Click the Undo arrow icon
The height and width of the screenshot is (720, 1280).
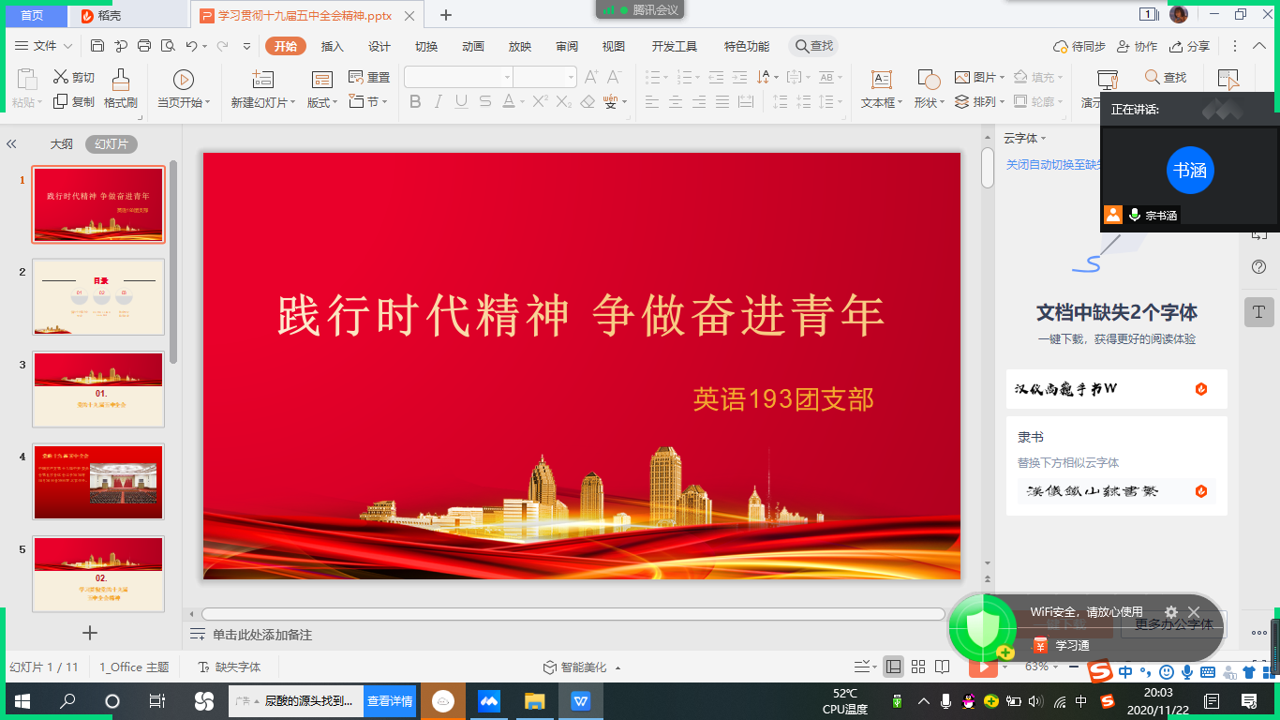point(191,46)
